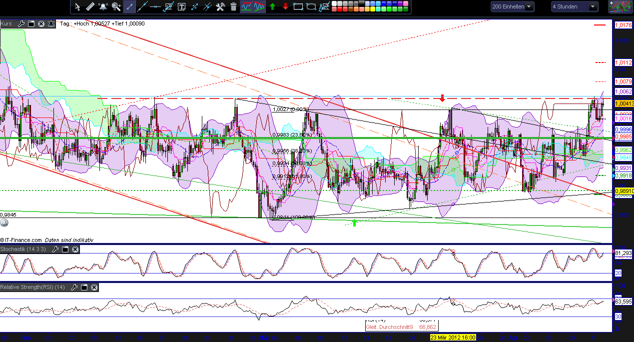Click the 0,9845 level label on left
The width and height of the screenshot is (634, 342).
click(8, 214)
